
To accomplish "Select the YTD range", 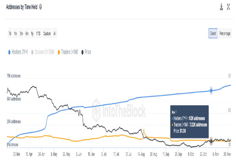I will tap(38, 34).
